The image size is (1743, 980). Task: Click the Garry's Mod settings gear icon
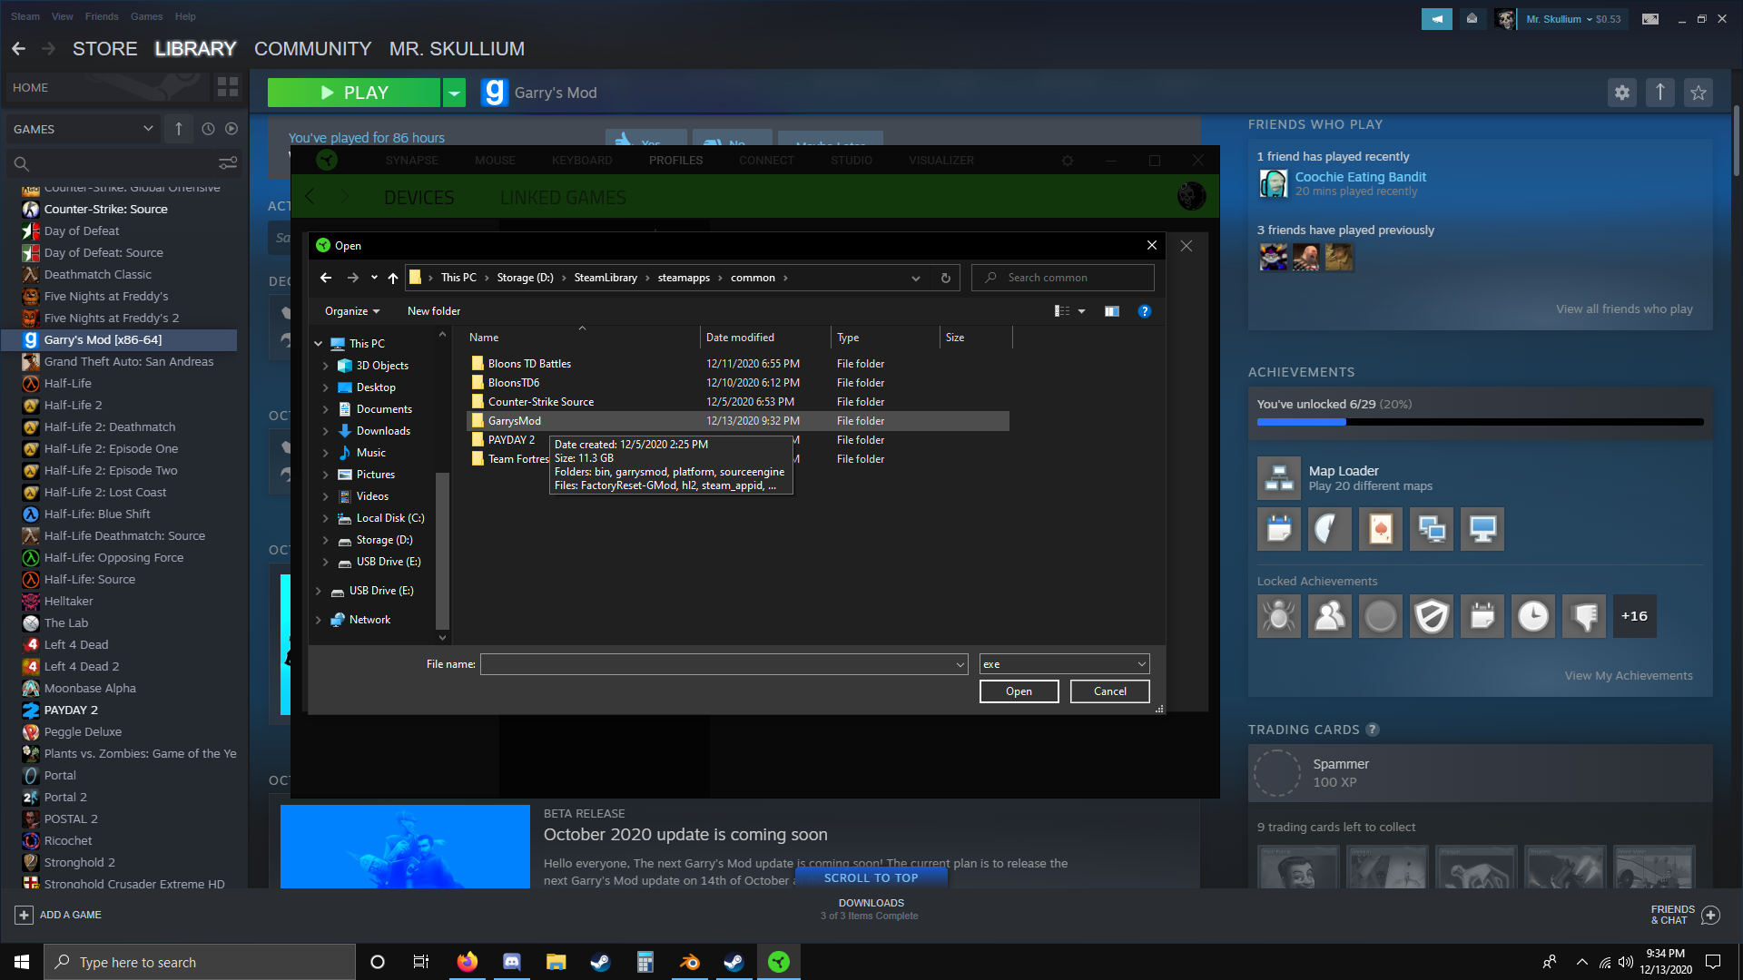(x=1621, y=92)
